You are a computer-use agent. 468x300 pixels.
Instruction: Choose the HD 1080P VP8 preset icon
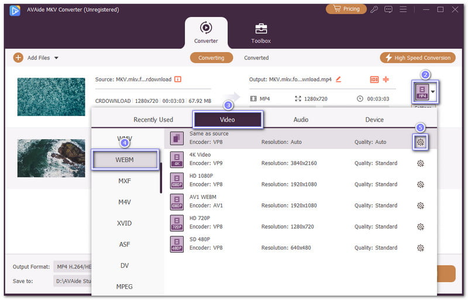point(177,181)
